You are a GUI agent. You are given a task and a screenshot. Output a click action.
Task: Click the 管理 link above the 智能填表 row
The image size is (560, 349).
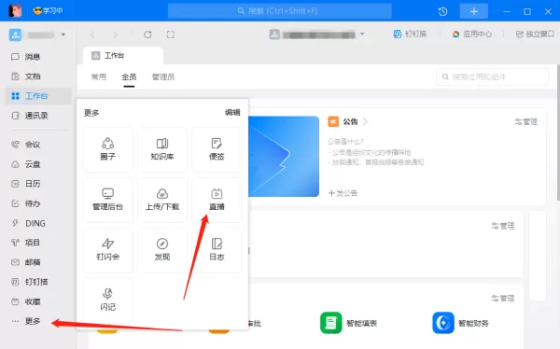click(503, 299)
